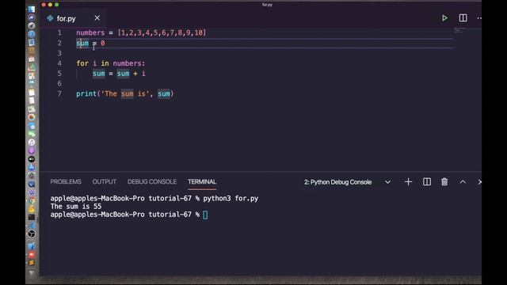
Task: Click 'The sum is 55' terminal output
Action: 76,207
